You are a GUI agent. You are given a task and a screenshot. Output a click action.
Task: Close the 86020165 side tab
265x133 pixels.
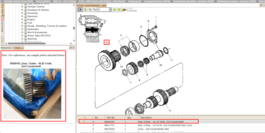[x=2, y=20]
